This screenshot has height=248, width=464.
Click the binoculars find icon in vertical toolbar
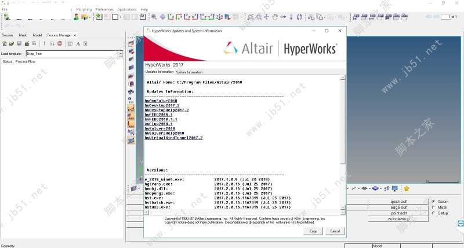pyautogui.click(x=131, y=92)
